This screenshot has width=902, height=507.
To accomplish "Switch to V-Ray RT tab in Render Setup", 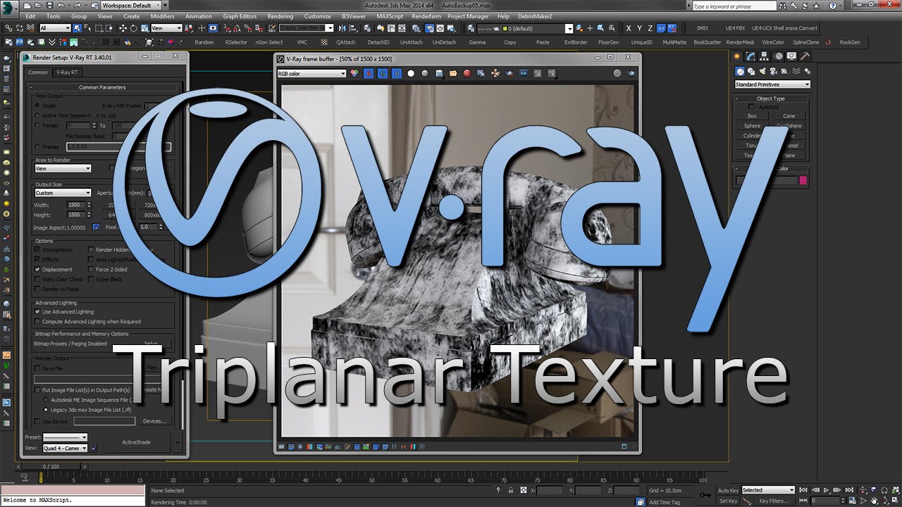I will pyautogui.click(x=67, y=72).
